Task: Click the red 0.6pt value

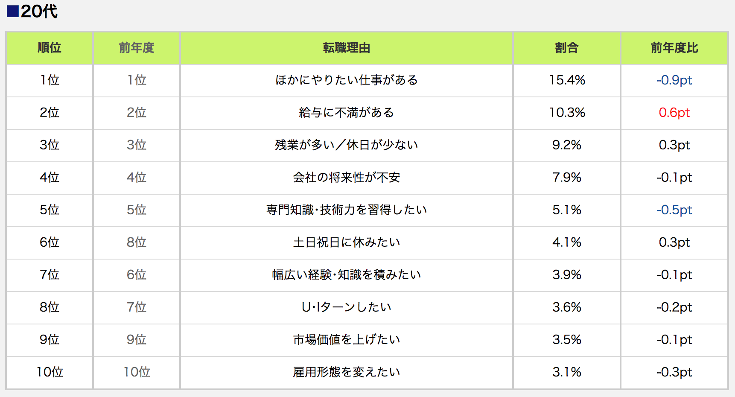Action: tap(674, 113)
